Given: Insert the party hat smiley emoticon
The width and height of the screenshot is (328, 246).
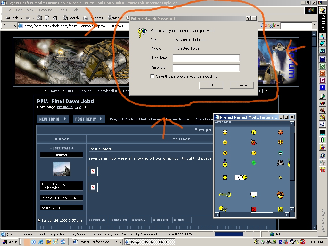Looking at the screenshot, I should (225, 163).
